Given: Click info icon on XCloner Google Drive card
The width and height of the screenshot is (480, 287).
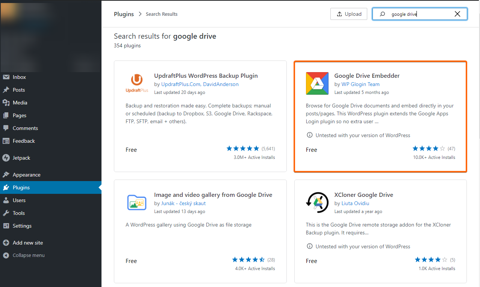Looking at the screenshot, I should tap(310, 246).
